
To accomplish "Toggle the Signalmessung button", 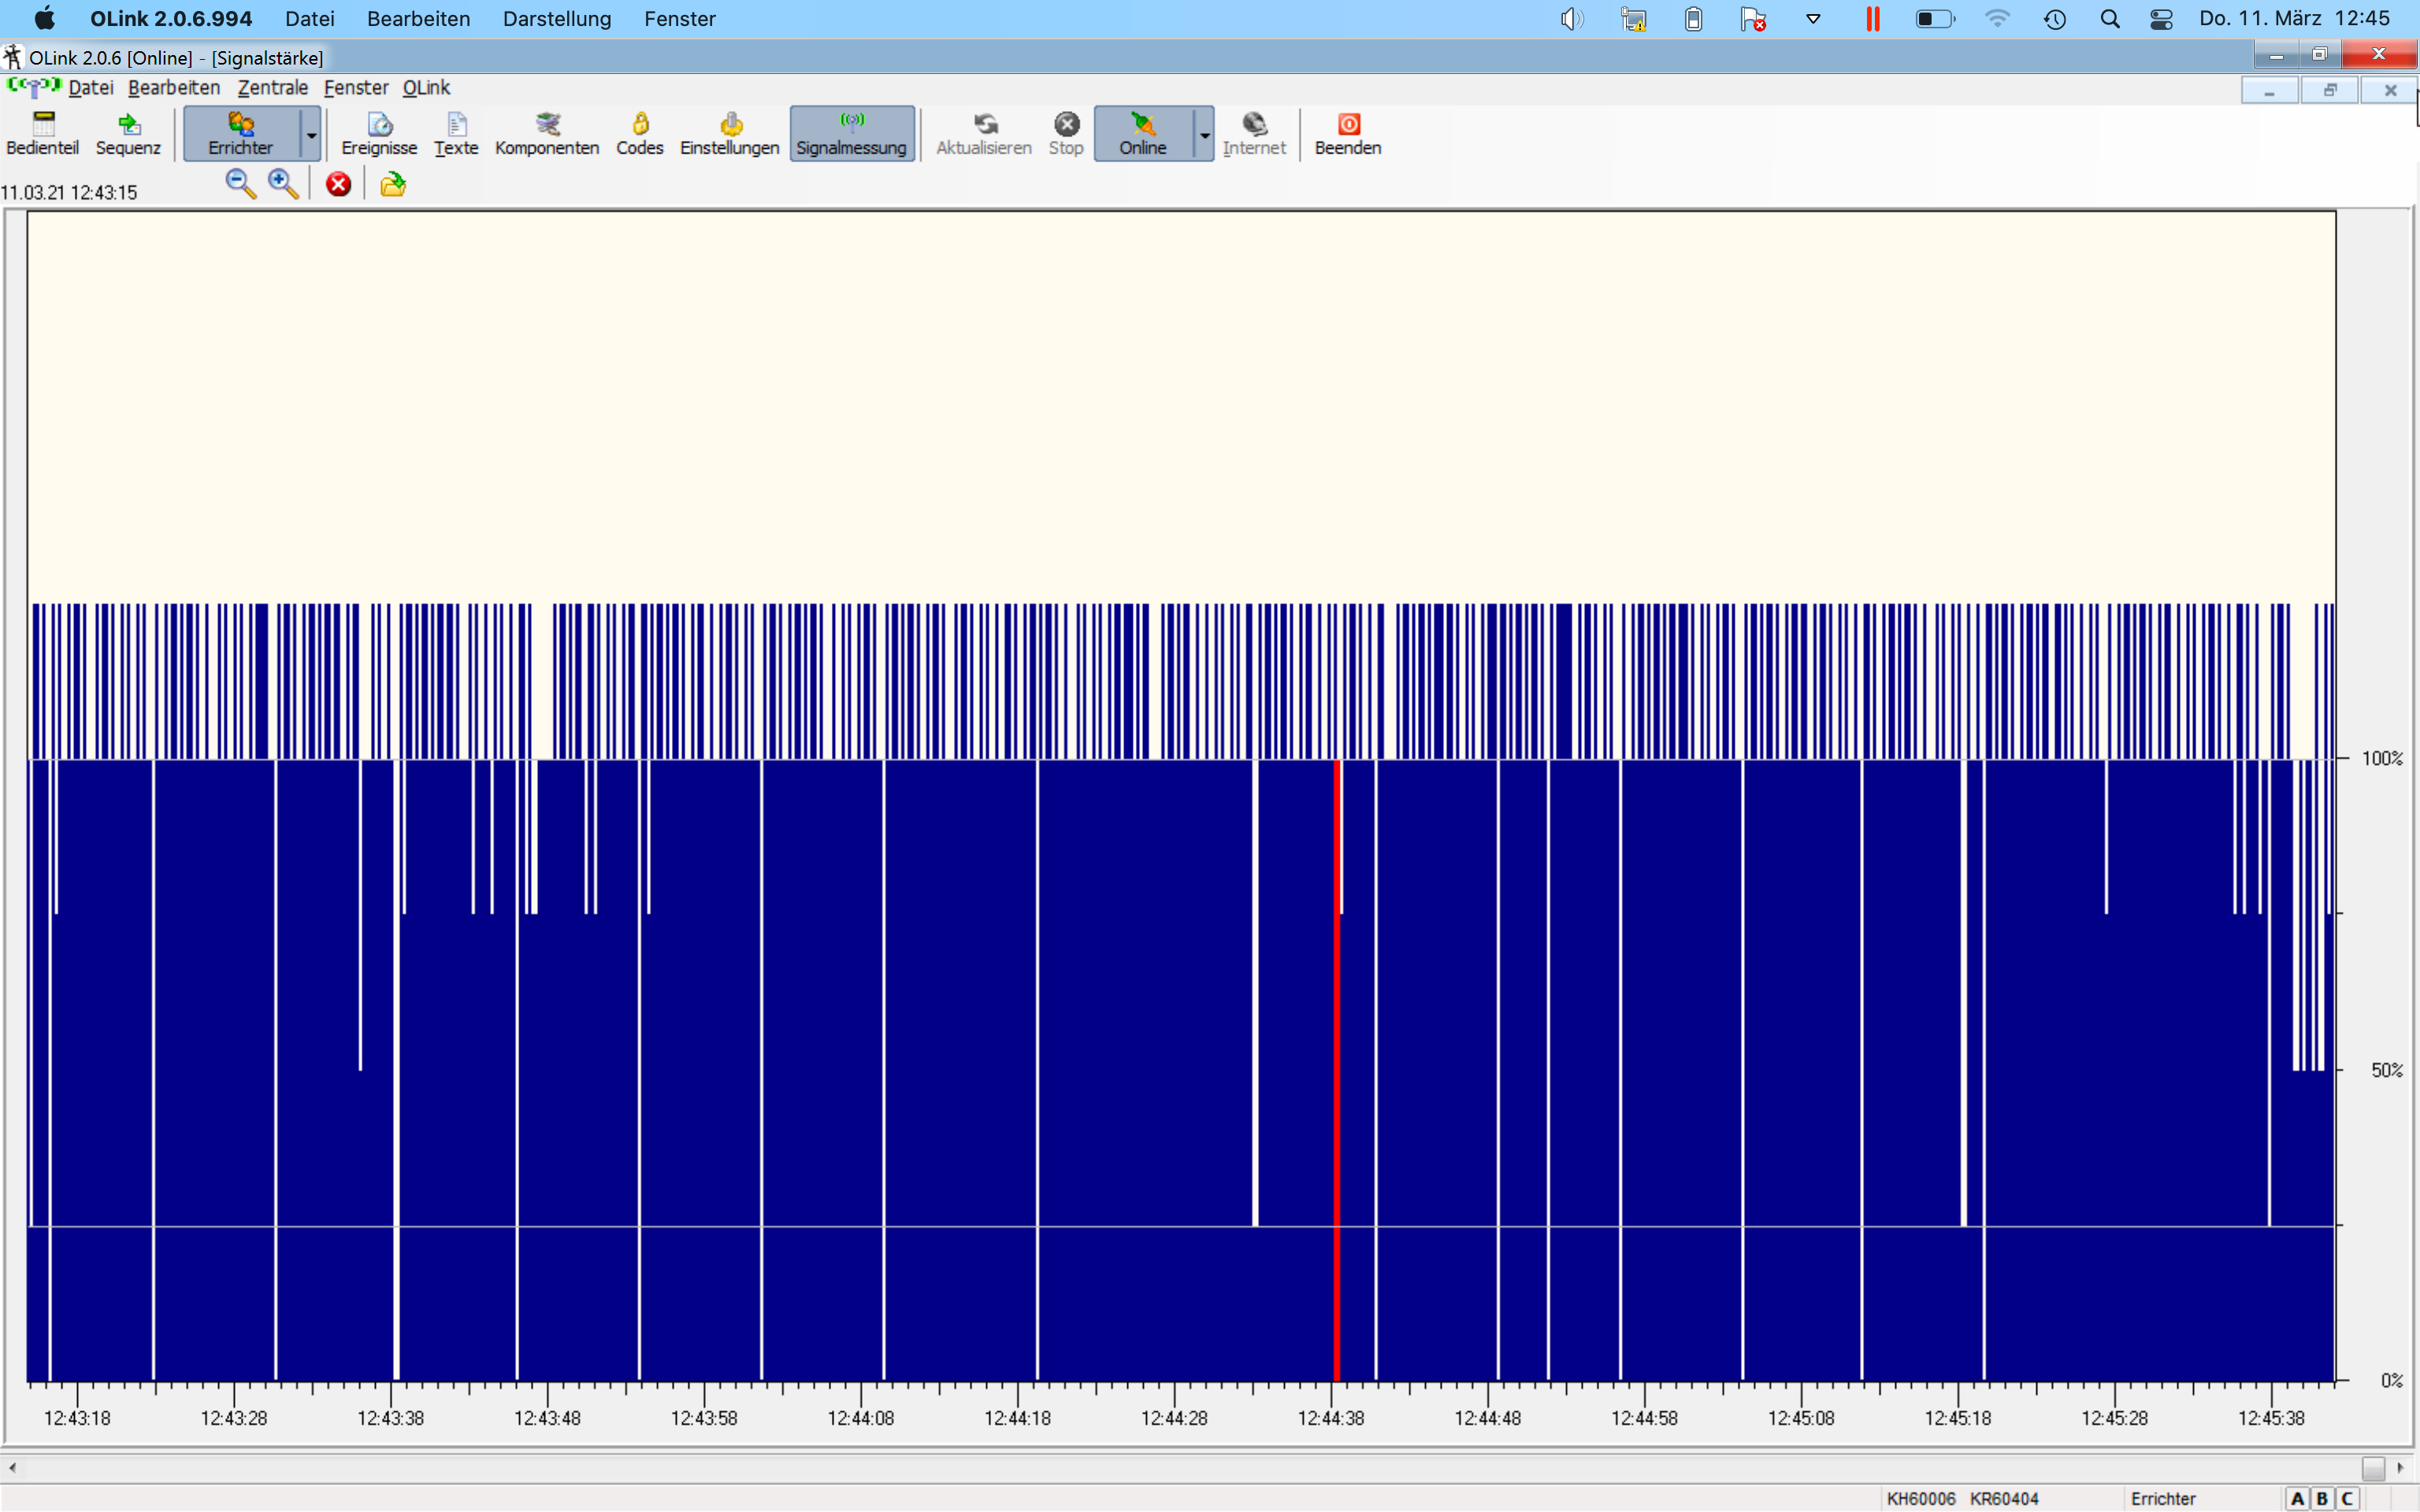I will [851, 133].
